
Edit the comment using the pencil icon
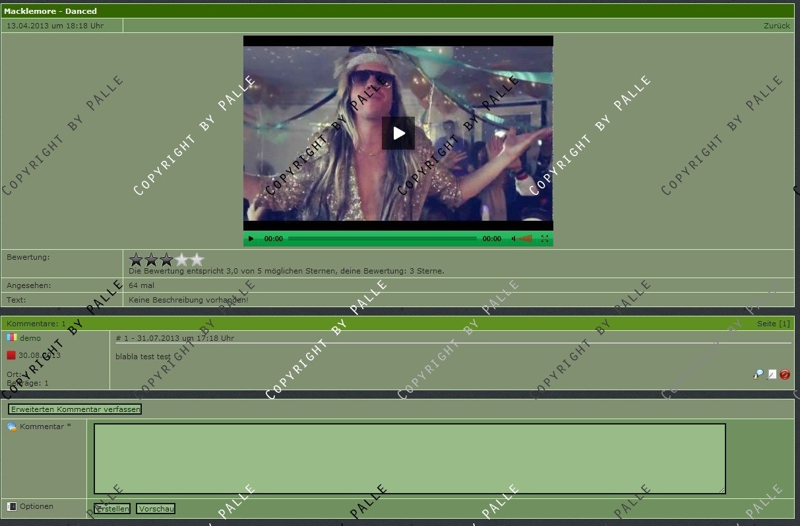tap(772, 374)
